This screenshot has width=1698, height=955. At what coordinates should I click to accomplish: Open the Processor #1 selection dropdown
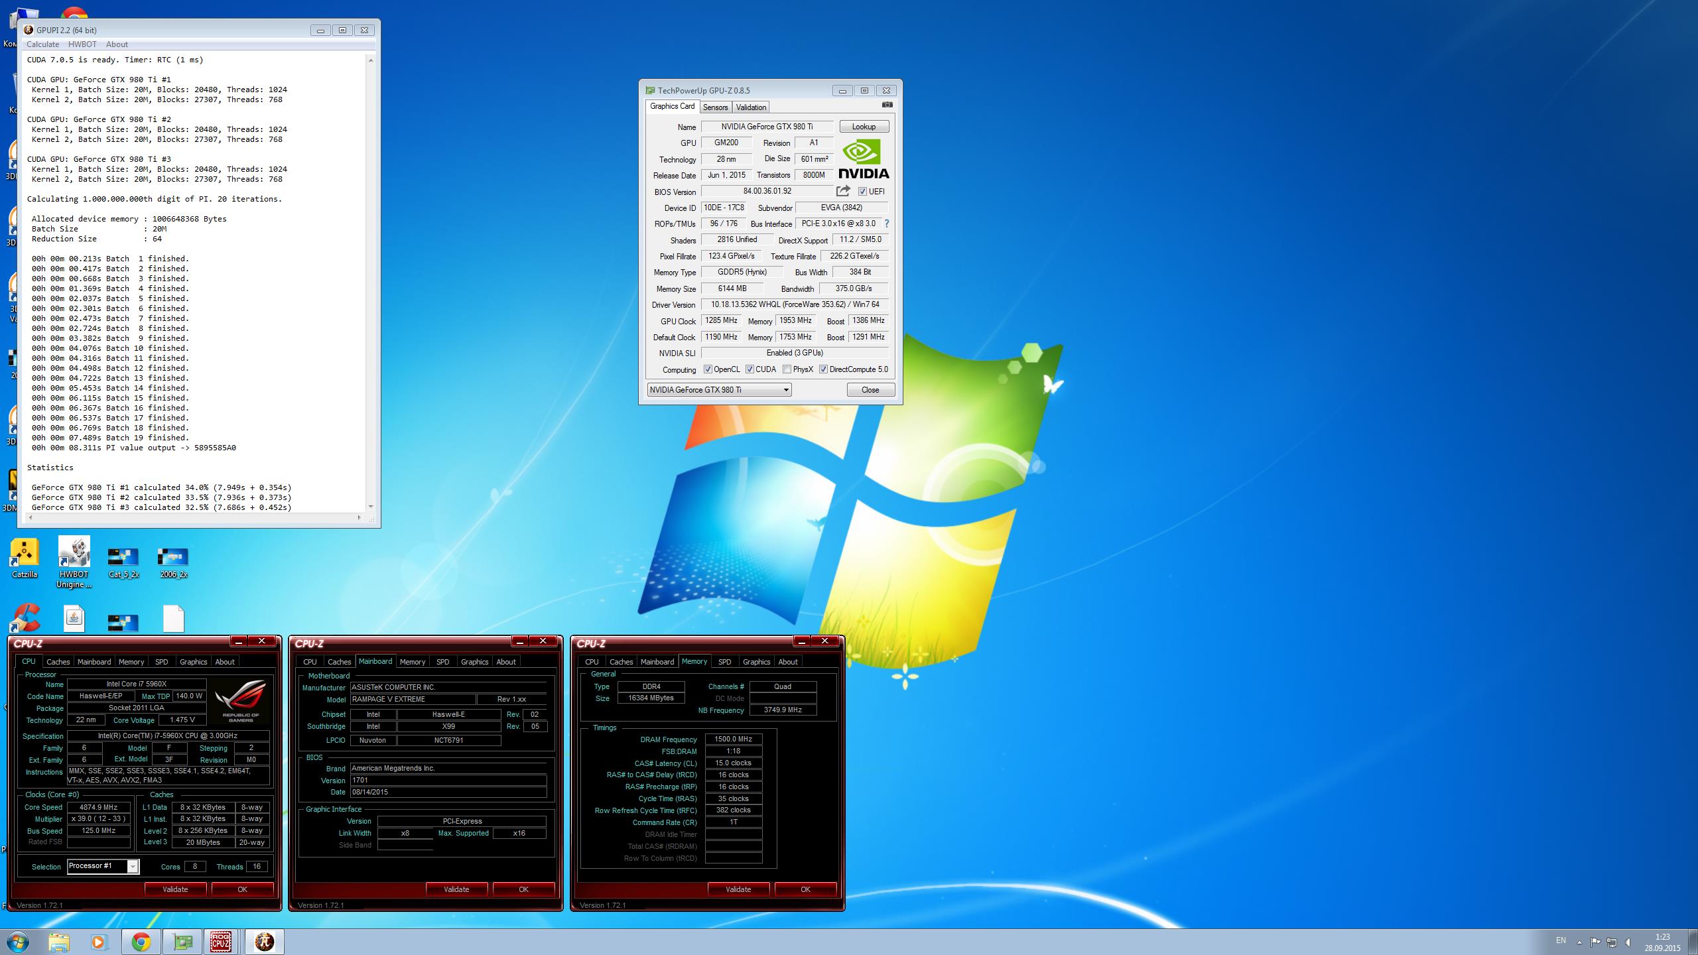103,866
